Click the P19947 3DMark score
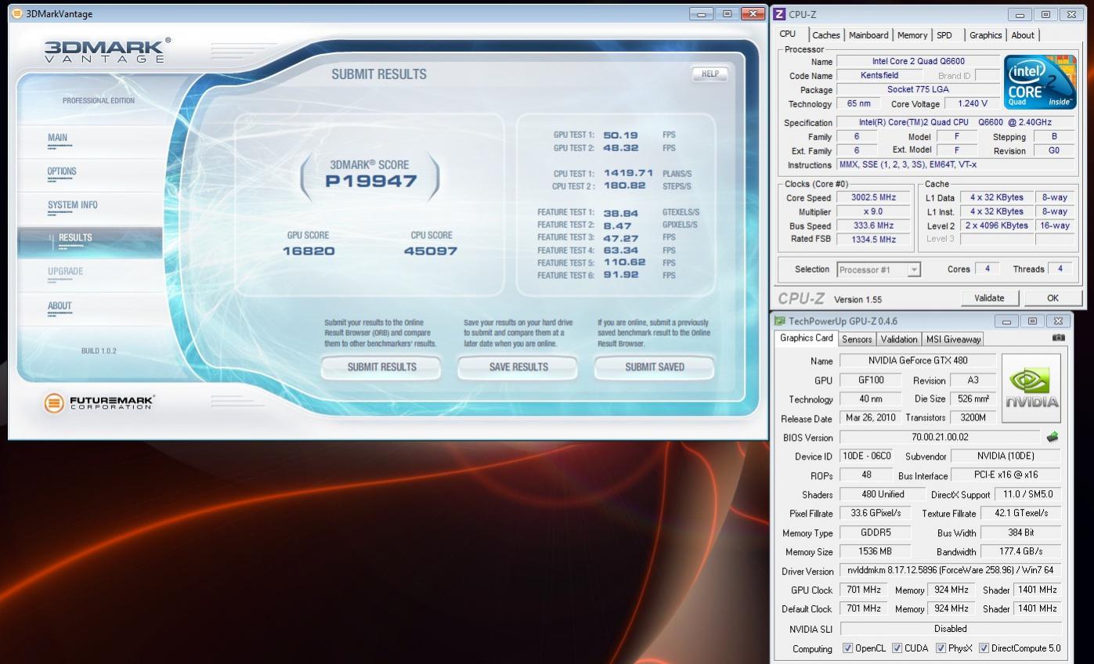Image resolution: width=1094 pixels, height=664 pixels. (x=371, y=181)
